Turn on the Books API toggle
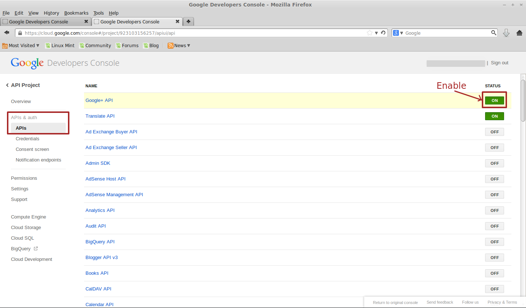The height and width of the screenshot is (308, 526). click(495, 273)
